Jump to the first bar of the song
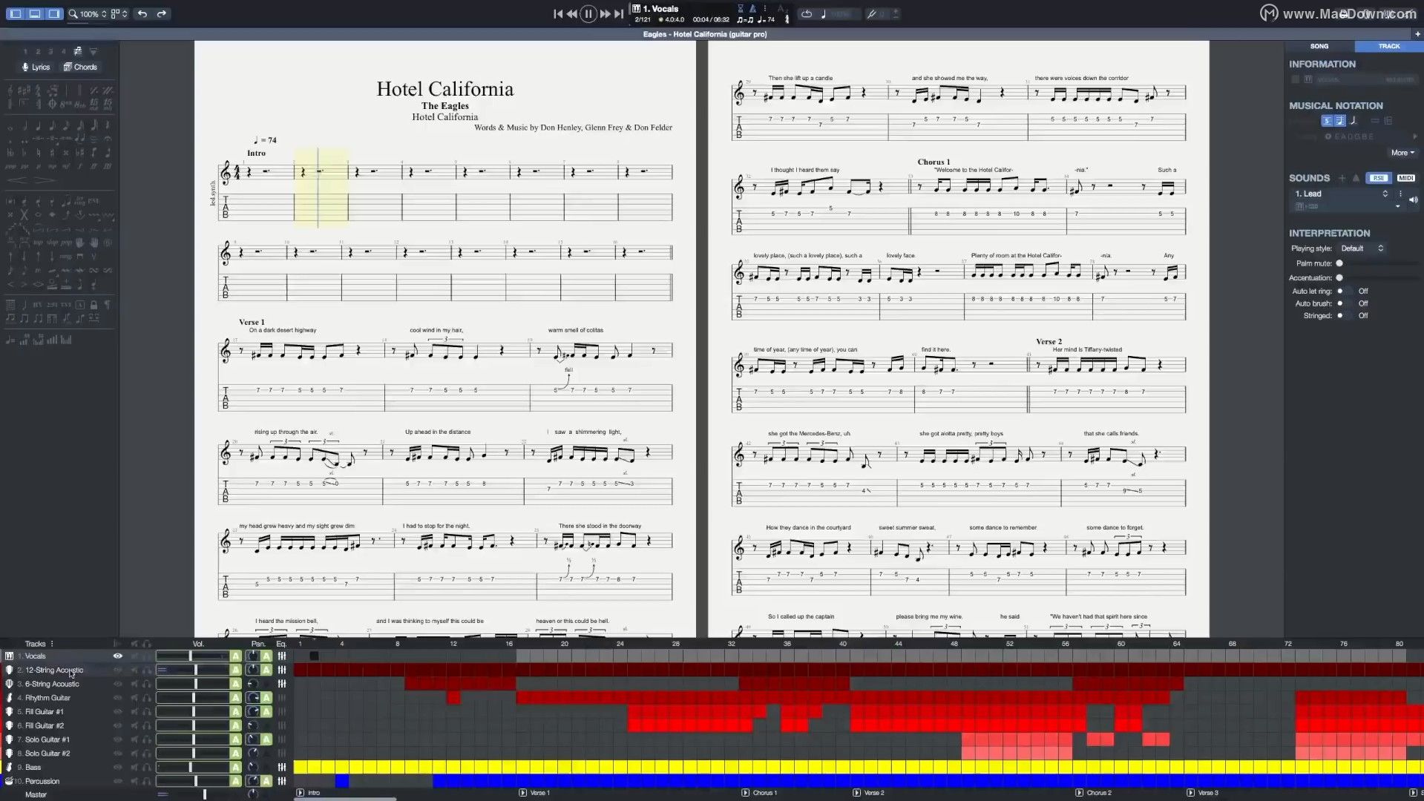Image resolution: width=1424 pixels, height=801 pixels. pos(557,13)
